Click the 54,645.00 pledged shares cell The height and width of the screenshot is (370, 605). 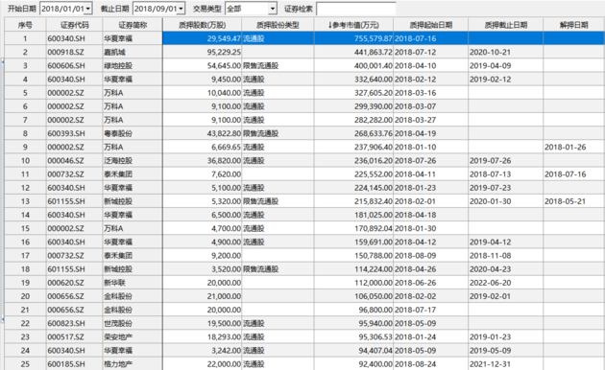tap(203, 65)
